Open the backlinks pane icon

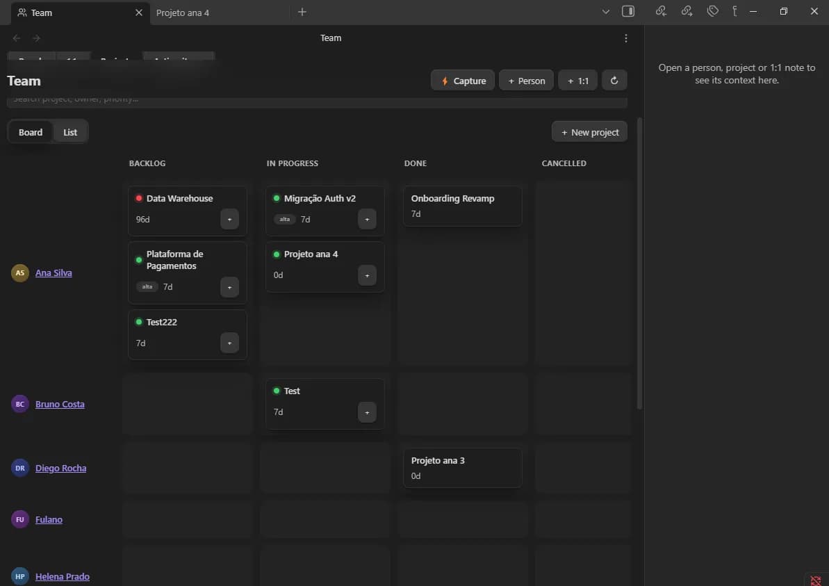661,11
